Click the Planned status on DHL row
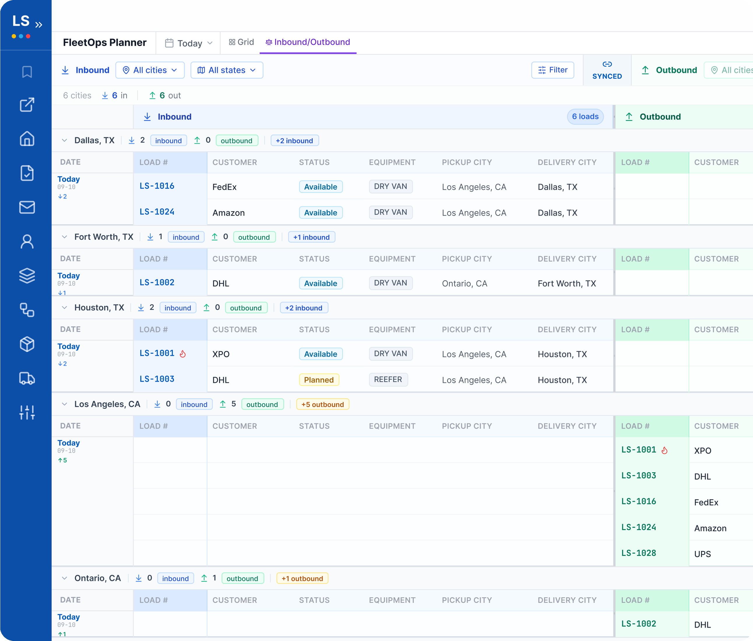This screenshot has width=753, height=641. click(319, 380)
